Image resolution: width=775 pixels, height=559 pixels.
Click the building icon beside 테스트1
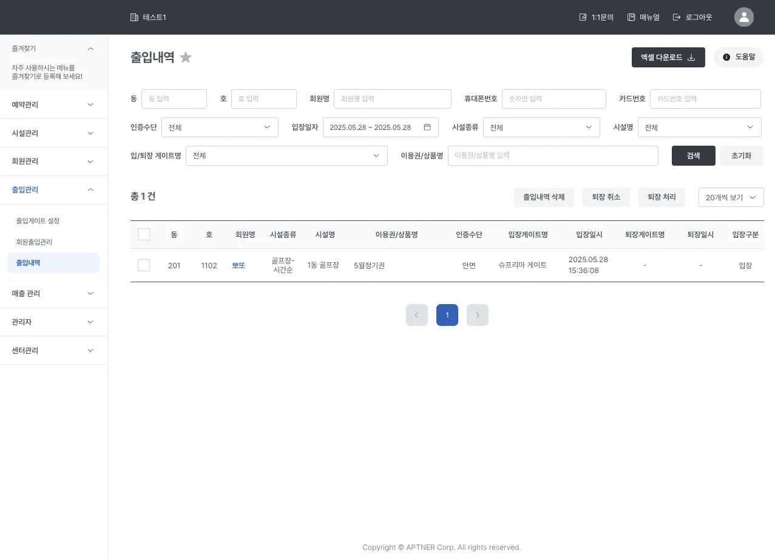click(x=134, y=17)
